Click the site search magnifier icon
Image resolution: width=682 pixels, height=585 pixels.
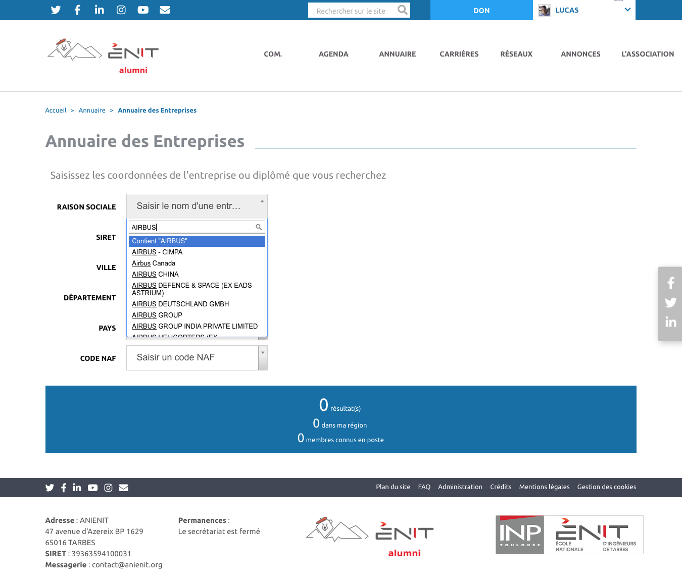(x=402, y=10)
